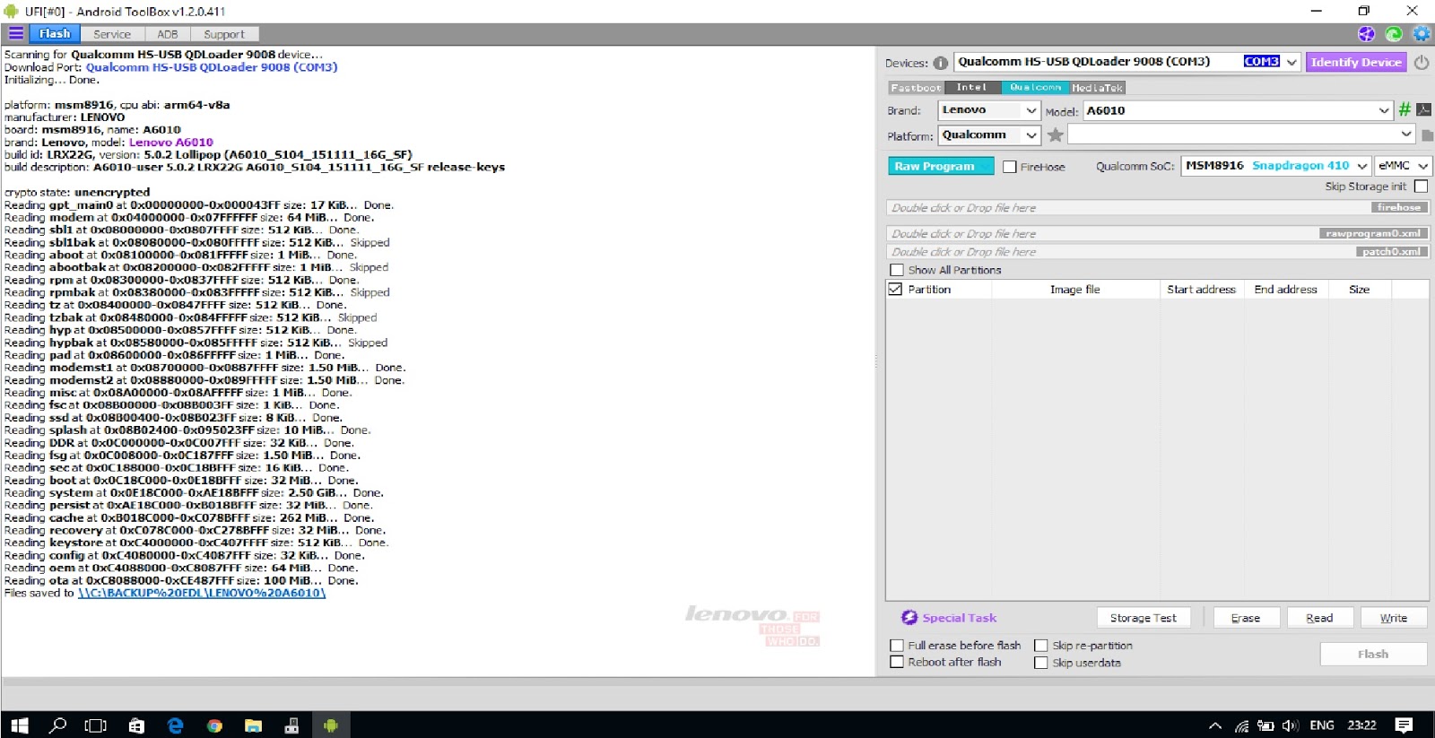The width and height of the screenshot is (1435, 738).
Task: Expand the Raw Program mode dropdown
Action: (x=987, y=167)
